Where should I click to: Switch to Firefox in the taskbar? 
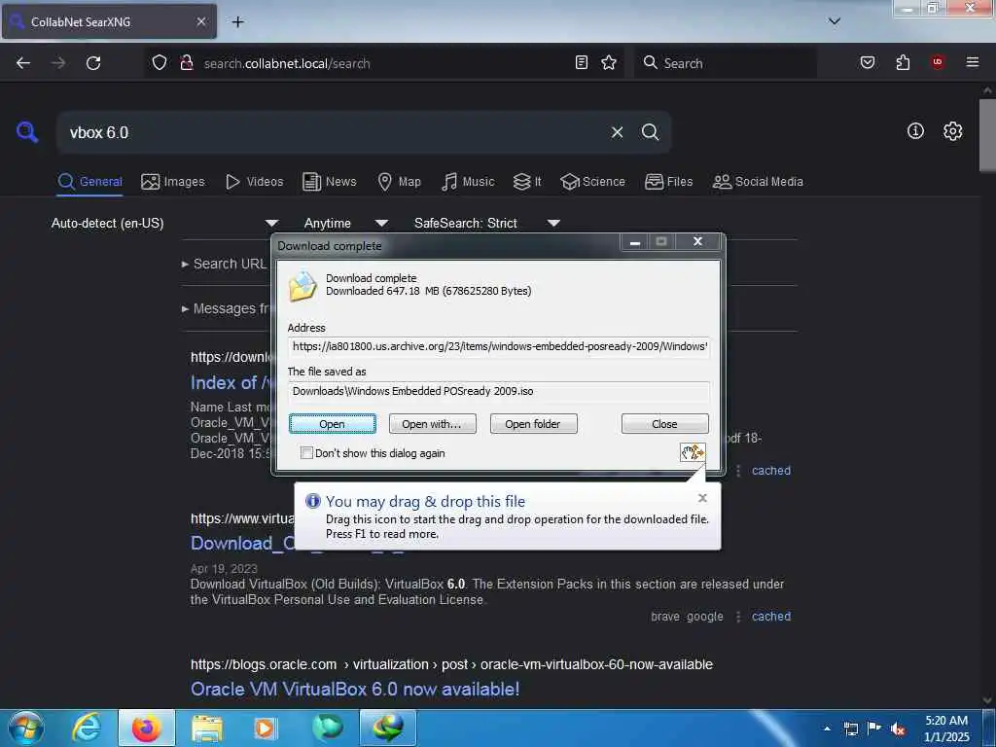(147, 728)
